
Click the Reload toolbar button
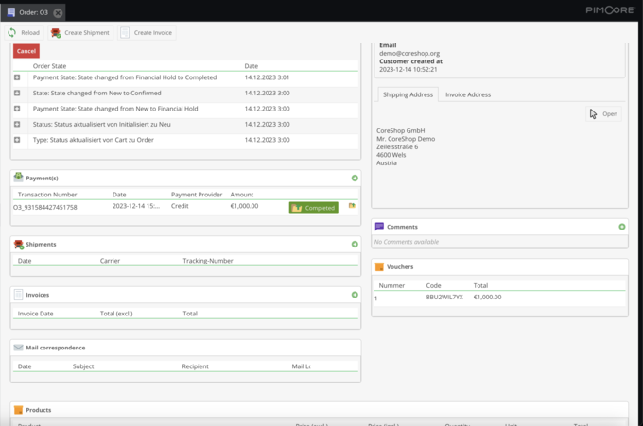pyautogui.click(x=24, y=33)
